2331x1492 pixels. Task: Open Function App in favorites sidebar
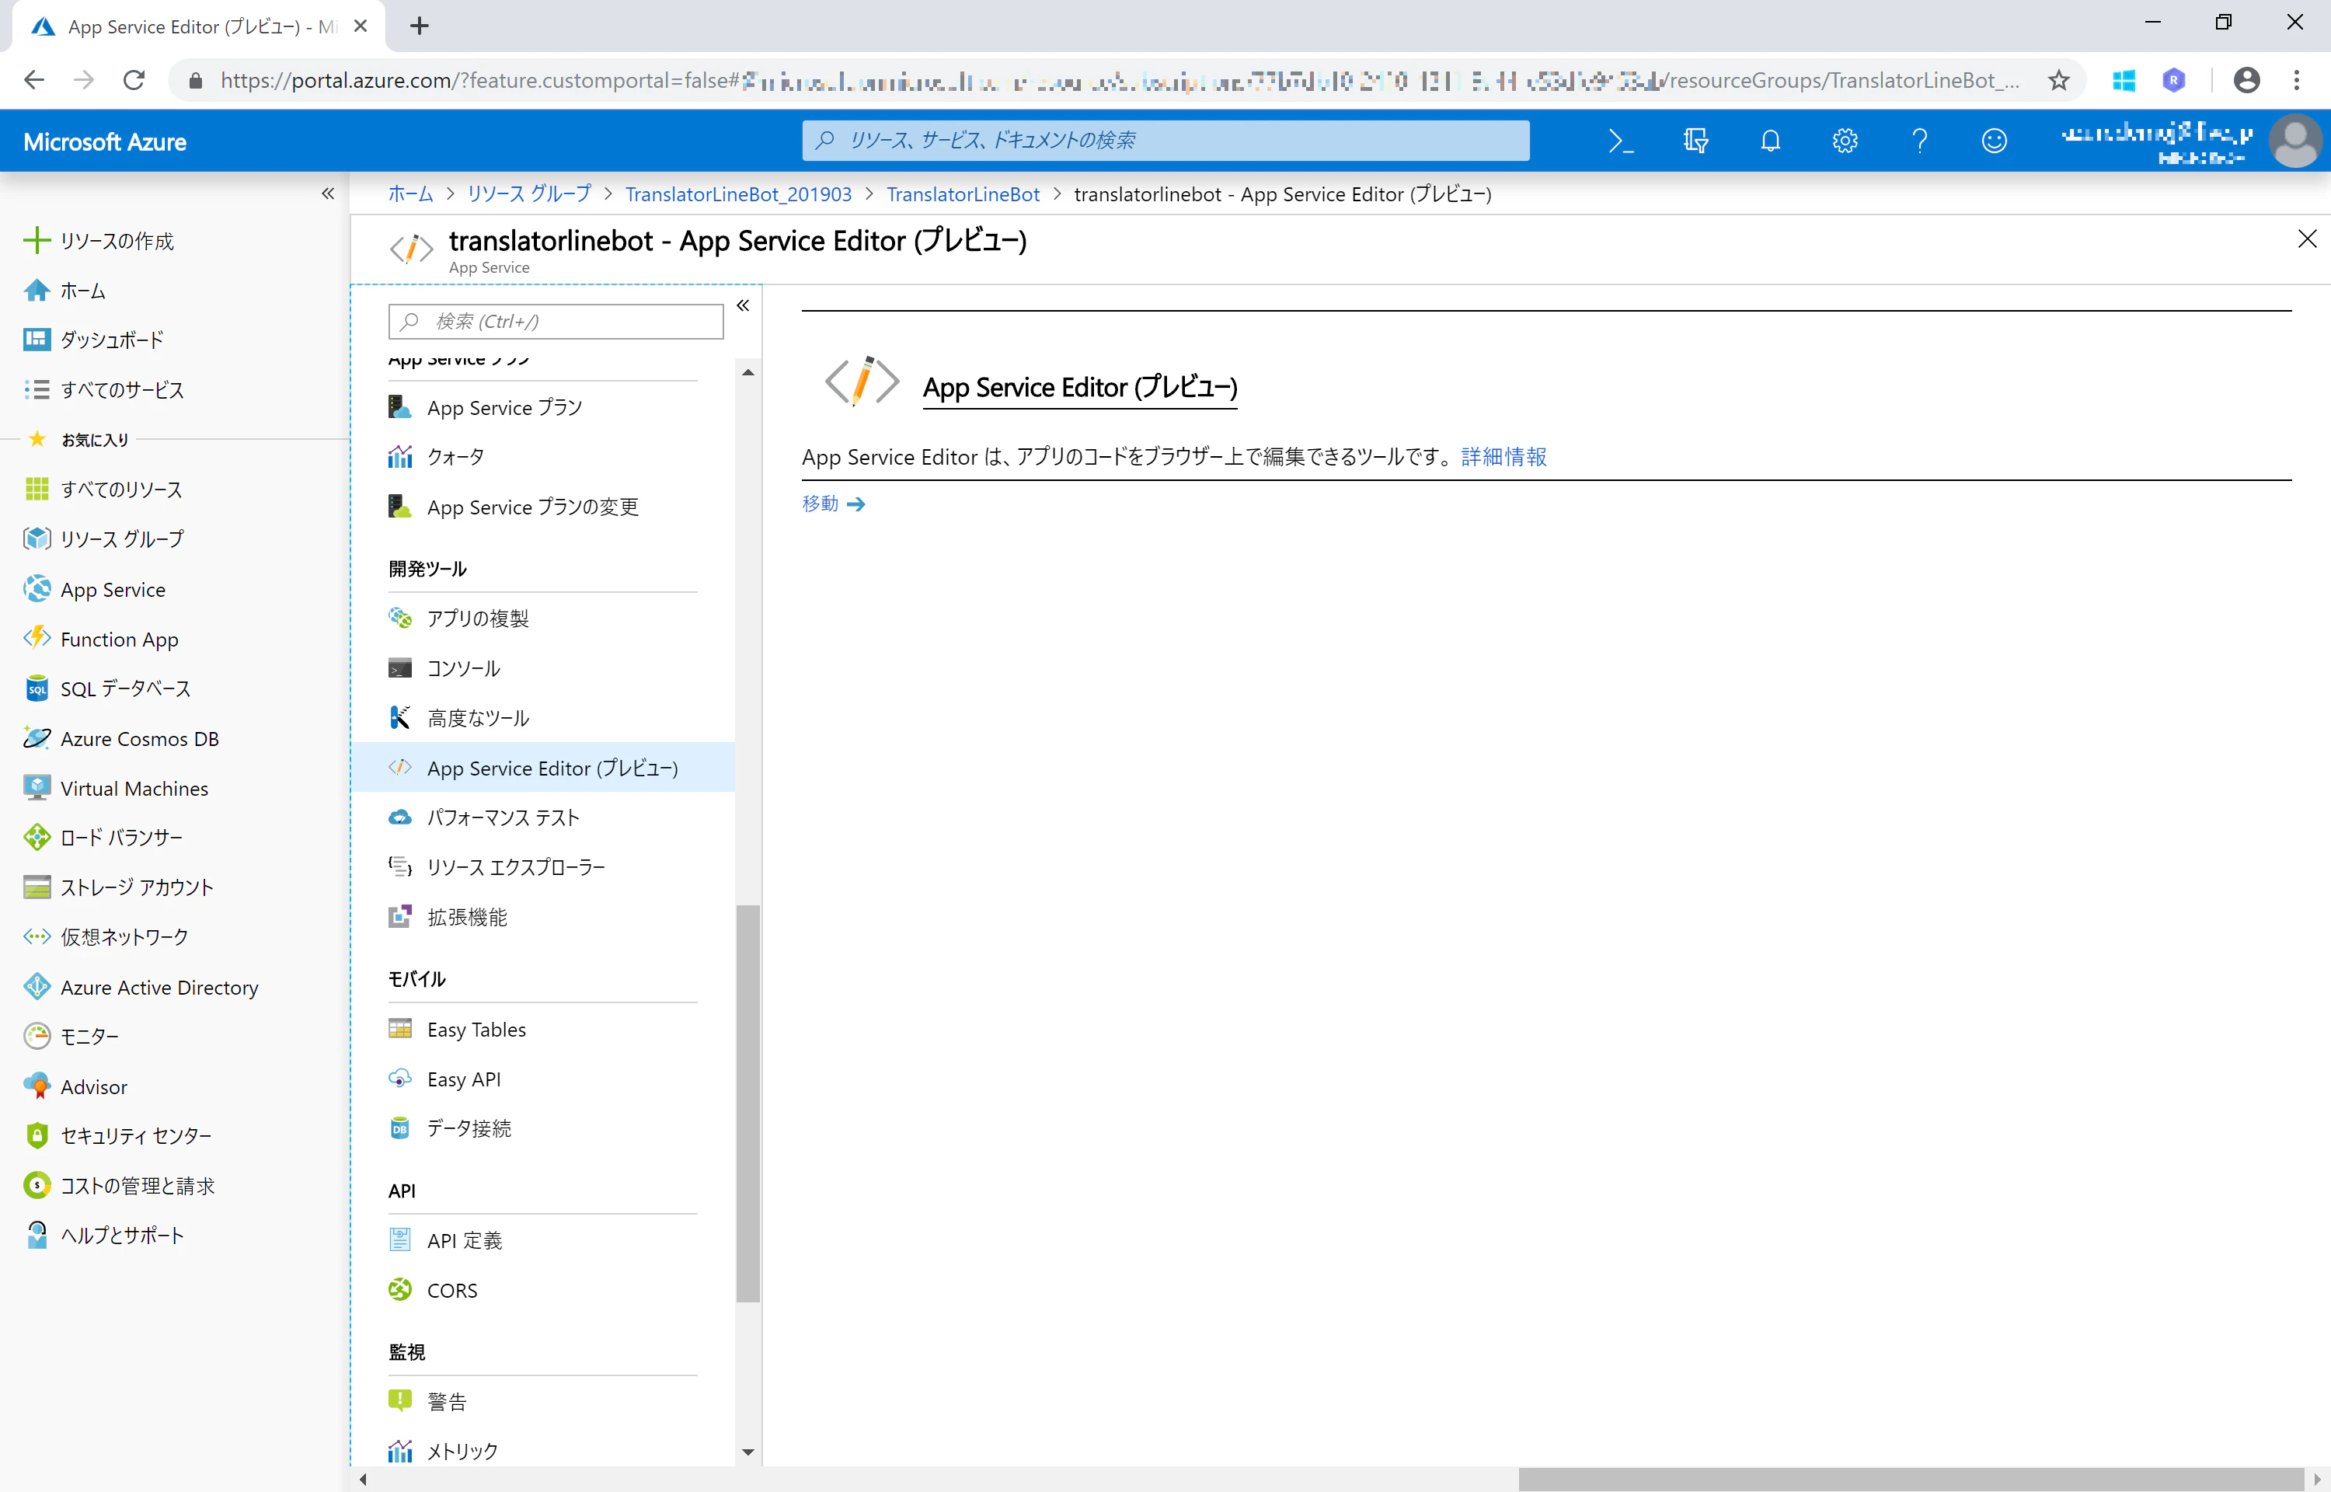click(x=119, y=640)
